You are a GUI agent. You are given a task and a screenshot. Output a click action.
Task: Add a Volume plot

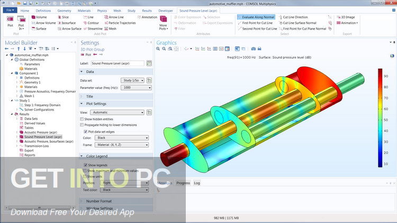(x=39, y=17)
